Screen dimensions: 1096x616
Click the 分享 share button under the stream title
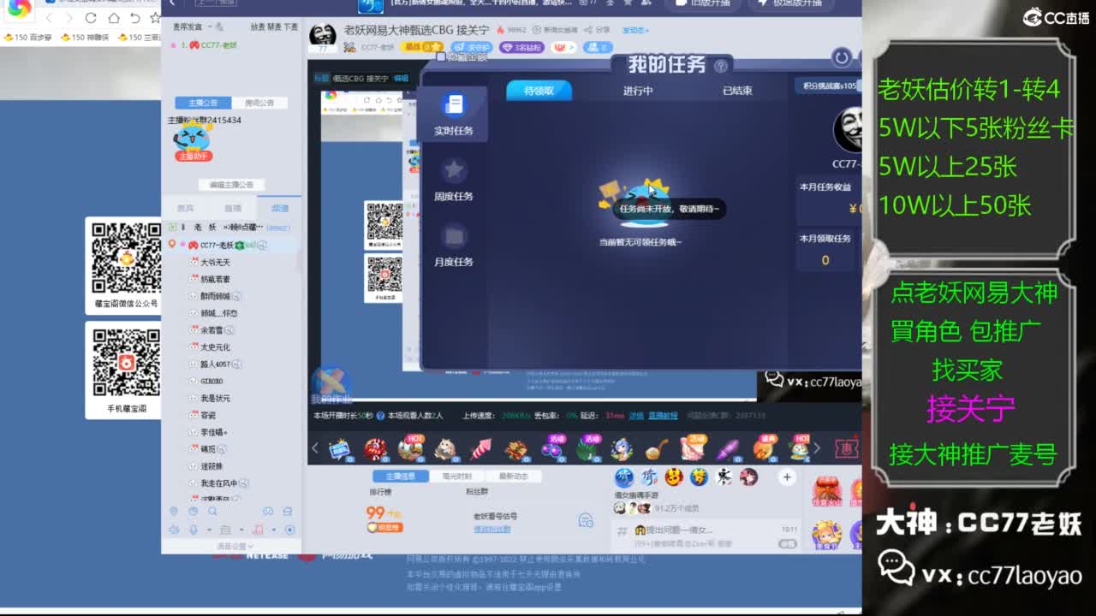[x=599, y=30]
